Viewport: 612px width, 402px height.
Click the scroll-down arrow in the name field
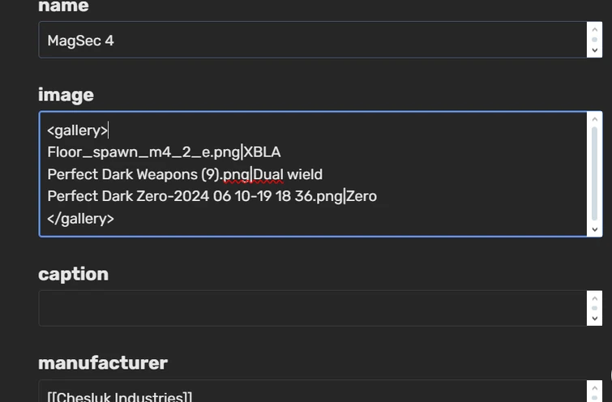point(596,50)
